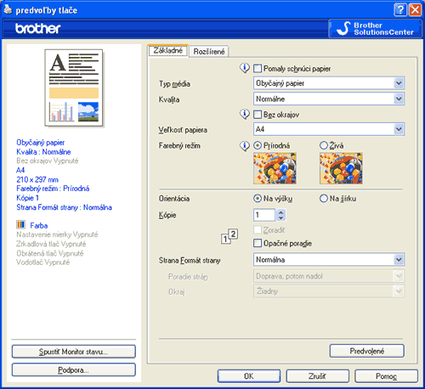Open the Brother Solutions Center logo link
Image resolution: width=425 pixels, height=389 pixels.
[375, 29]
